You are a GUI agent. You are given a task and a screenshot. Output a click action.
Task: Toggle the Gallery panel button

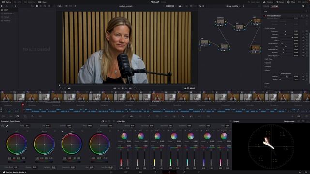[7, 2]
